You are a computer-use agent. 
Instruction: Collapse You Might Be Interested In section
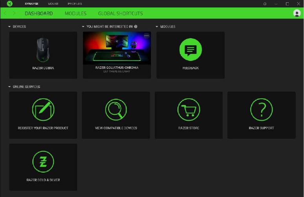click(x=83, y=27)
